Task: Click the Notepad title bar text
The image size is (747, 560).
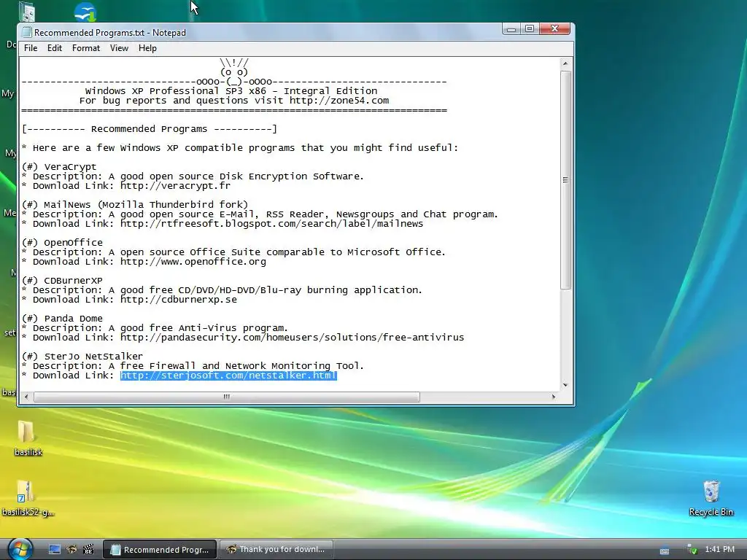Action: pos(110,33)
